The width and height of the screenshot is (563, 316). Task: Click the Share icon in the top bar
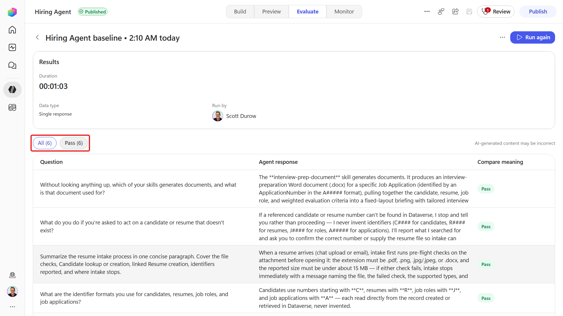455,12
